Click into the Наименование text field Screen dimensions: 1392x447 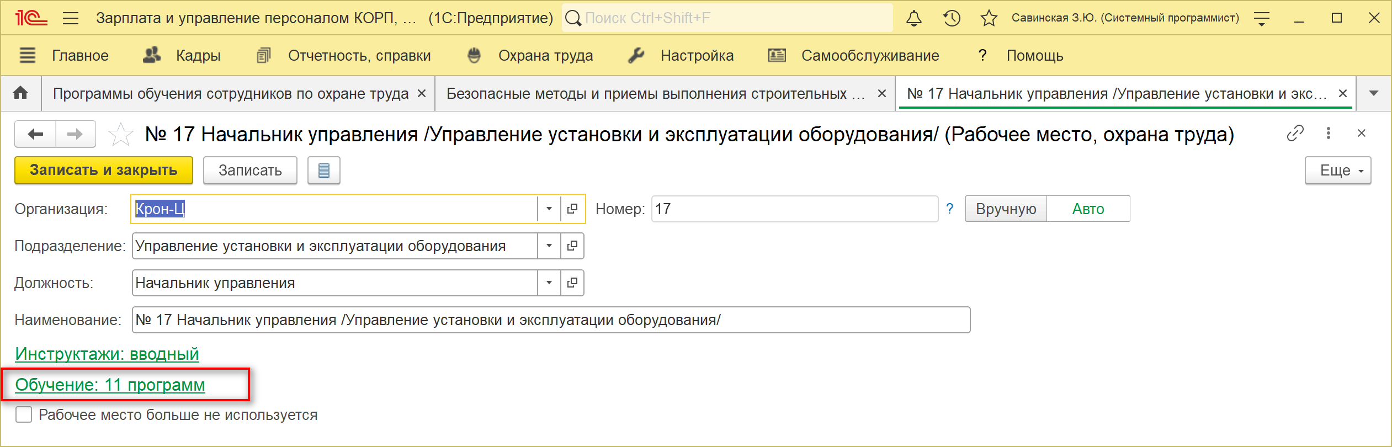tap(551, 320)
